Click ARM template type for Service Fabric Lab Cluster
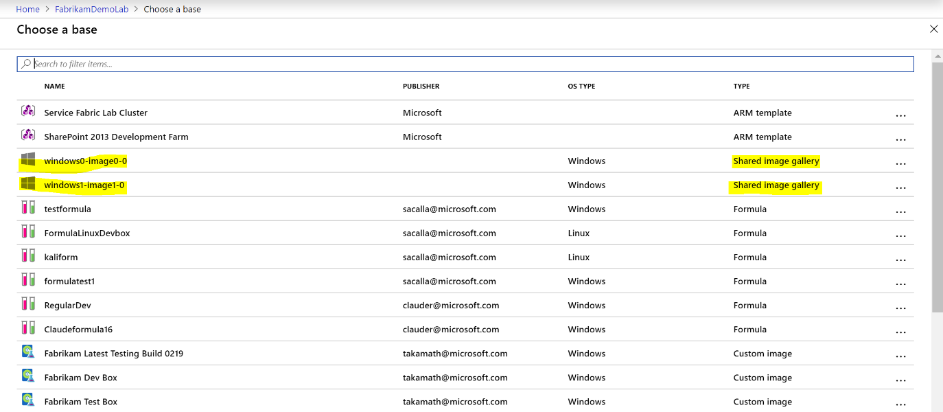 [x=762, y=113]
